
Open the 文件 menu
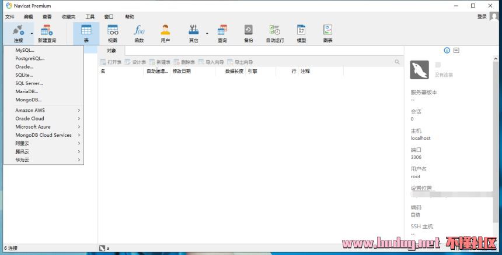click(9, 17)
